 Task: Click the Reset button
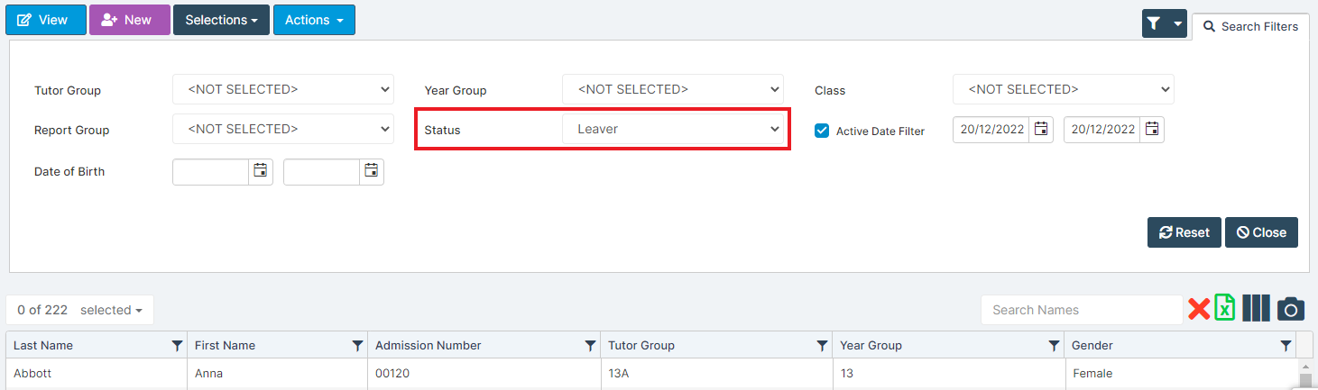pyautogui.click(x=1184, y=232)
